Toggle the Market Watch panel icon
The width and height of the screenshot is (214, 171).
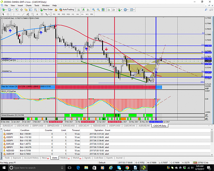(17, 10)
